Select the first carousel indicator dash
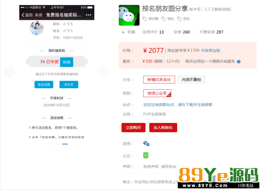261x190 pixels. pos(49,144)
